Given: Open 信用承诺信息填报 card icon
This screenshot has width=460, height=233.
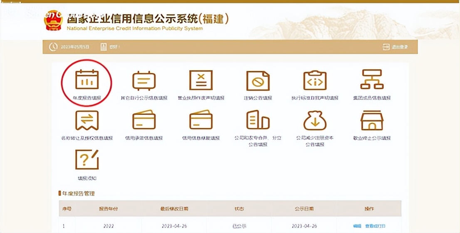Looking at the screenshot, I should point(144,119).
